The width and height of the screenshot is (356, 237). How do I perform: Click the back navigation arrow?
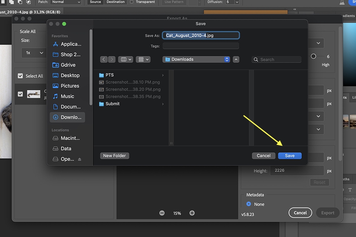104,59
